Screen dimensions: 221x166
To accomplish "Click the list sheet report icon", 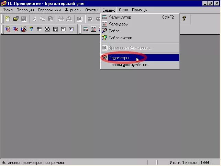I will pos(55,29).
